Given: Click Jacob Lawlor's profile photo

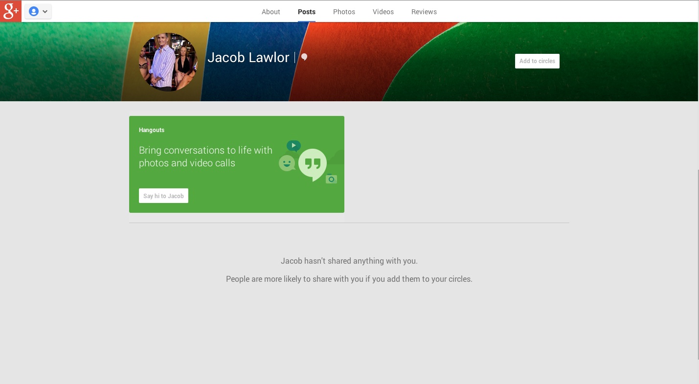Looking at the screenshot, I should 168,62.
